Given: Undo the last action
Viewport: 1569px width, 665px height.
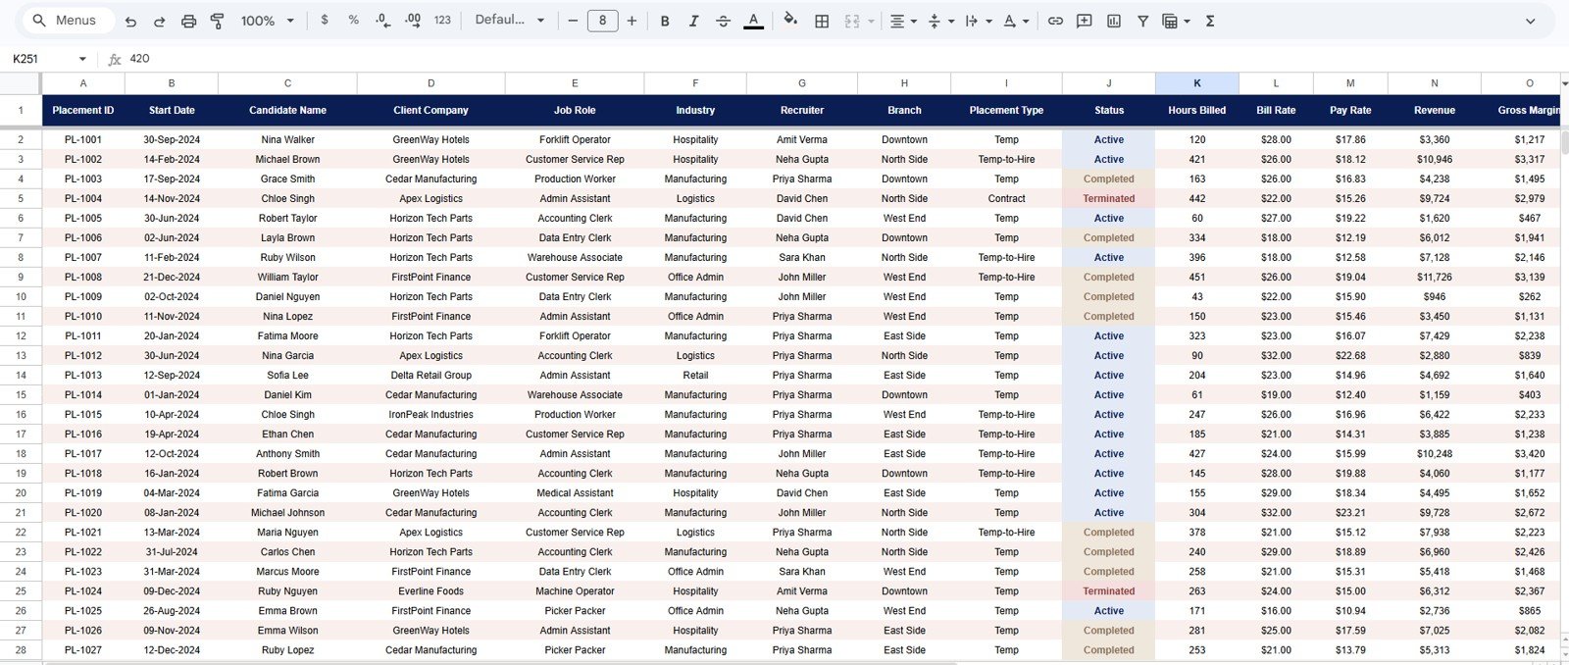Looking at the screenshot, I should [x=130, y=21].
